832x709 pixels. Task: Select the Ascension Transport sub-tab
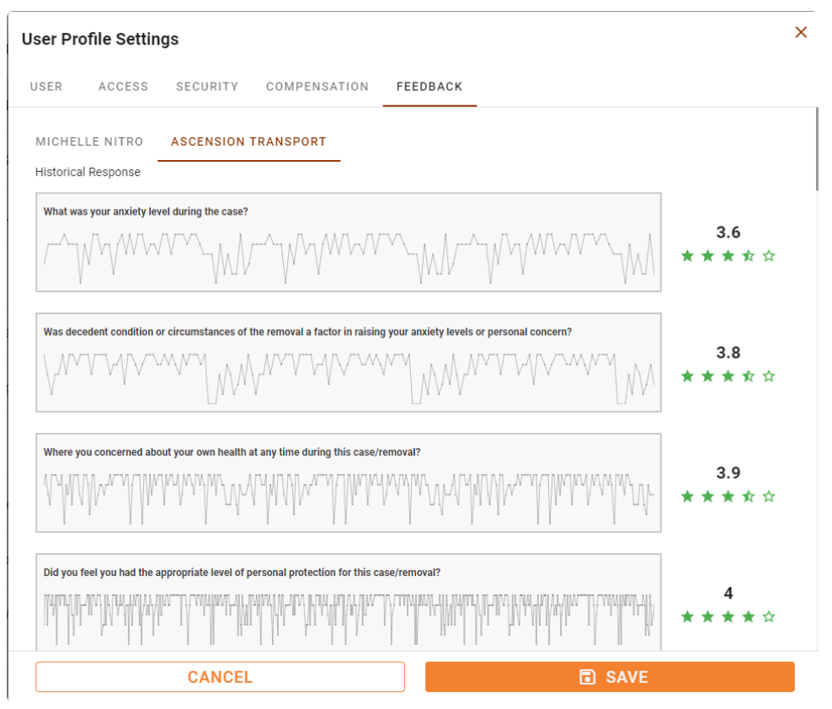pyautogui.click(x=248, y=142)
